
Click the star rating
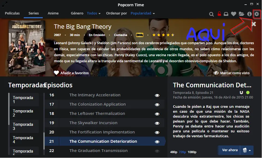coord(163,35)
